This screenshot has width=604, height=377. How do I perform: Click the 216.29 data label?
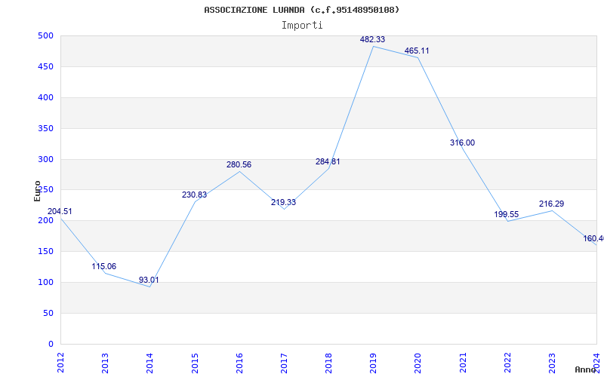[x=552, y=204]
